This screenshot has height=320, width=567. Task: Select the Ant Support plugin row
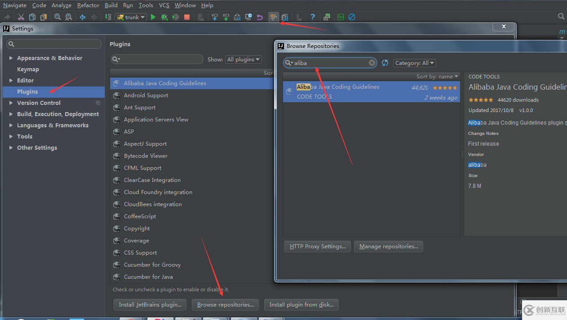point(192,108)
